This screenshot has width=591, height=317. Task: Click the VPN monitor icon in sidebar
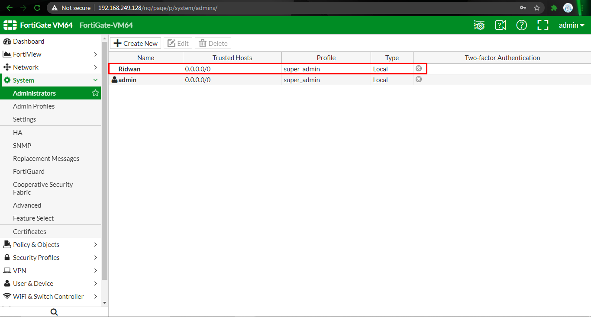coord(7,270)
